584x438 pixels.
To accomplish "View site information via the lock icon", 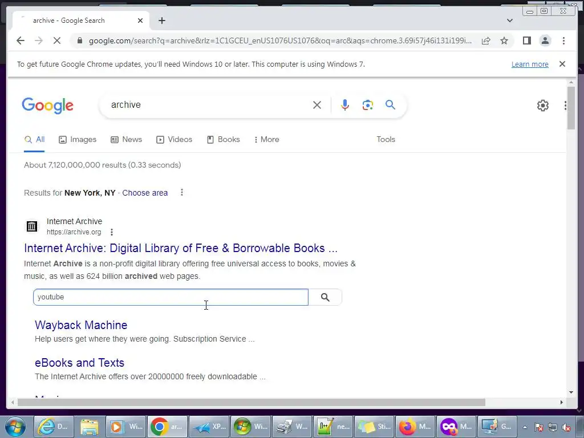I will pyautogui.click(x=79, y=40).
